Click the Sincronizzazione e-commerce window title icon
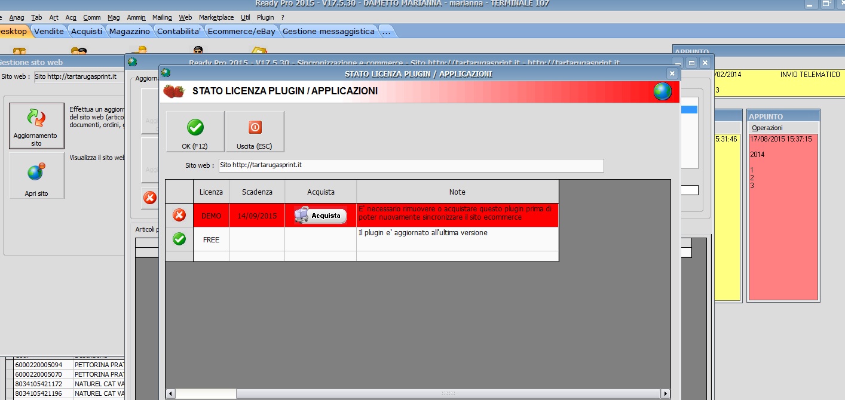The width and height of the screenshot is (845, 400). tap(132, 61)
